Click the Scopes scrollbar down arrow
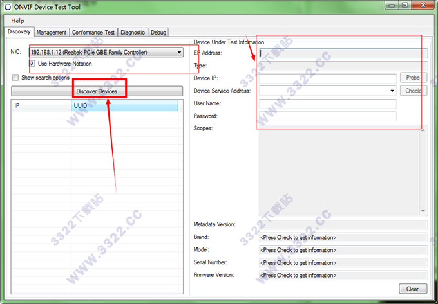Image resolution: width=438 pixels, height=304 pixels. [x=423, y=211]
